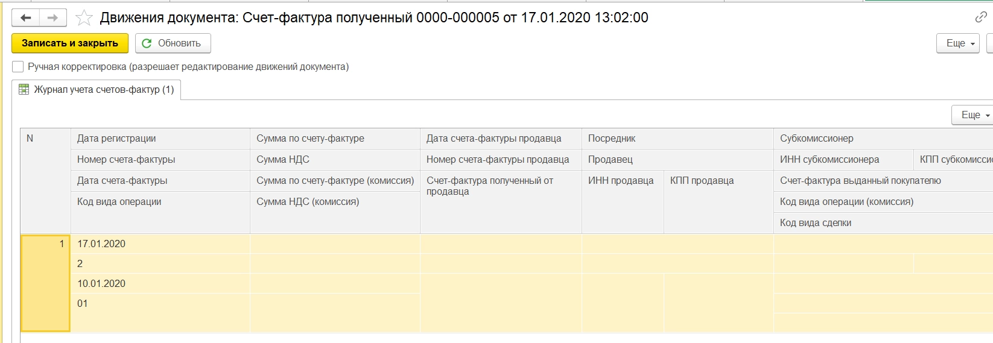Click the Субкомиссионер column header
This screenshot has height=343, width=993.
(816, 138)
